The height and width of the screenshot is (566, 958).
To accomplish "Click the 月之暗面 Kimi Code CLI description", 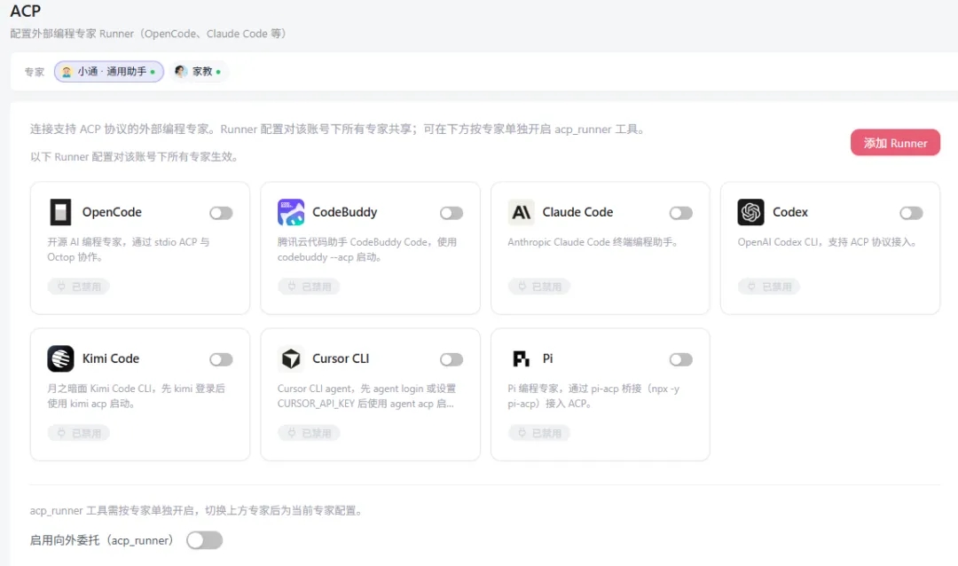I will point(137,396).
